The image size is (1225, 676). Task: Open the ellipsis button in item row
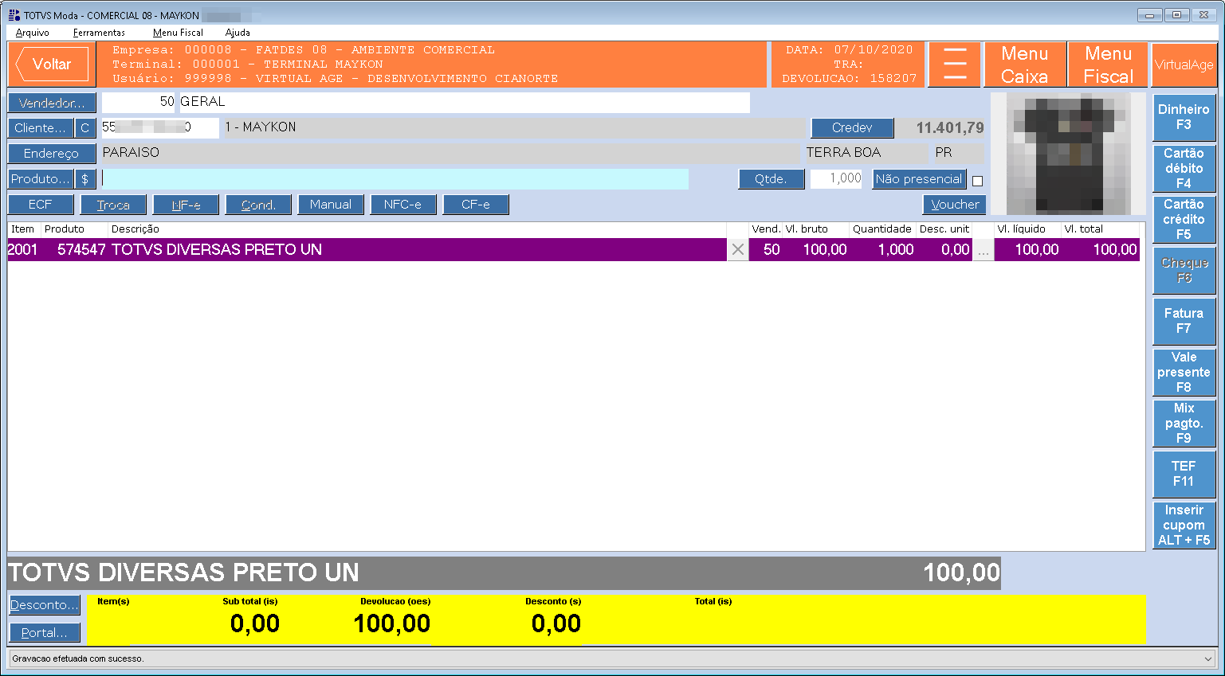(x=984, y=250)
